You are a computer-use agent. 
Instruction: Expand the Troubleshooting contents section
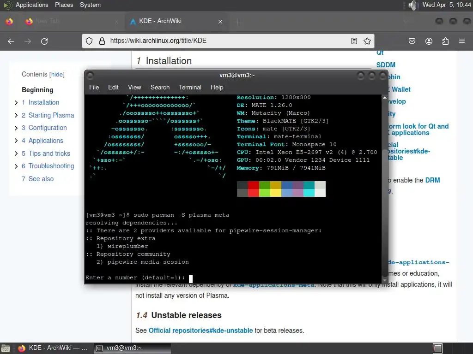(x=16, y=166)
